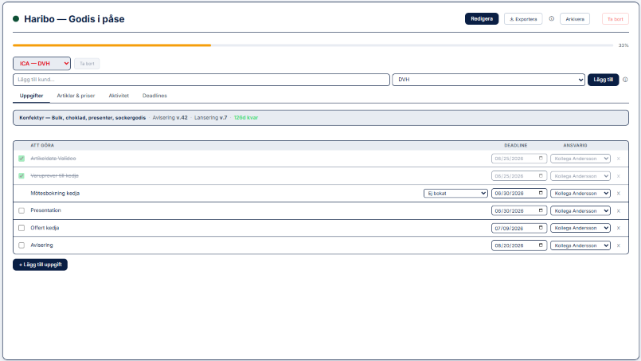Click the green status dot beside Haribo title

coord(16,19)
